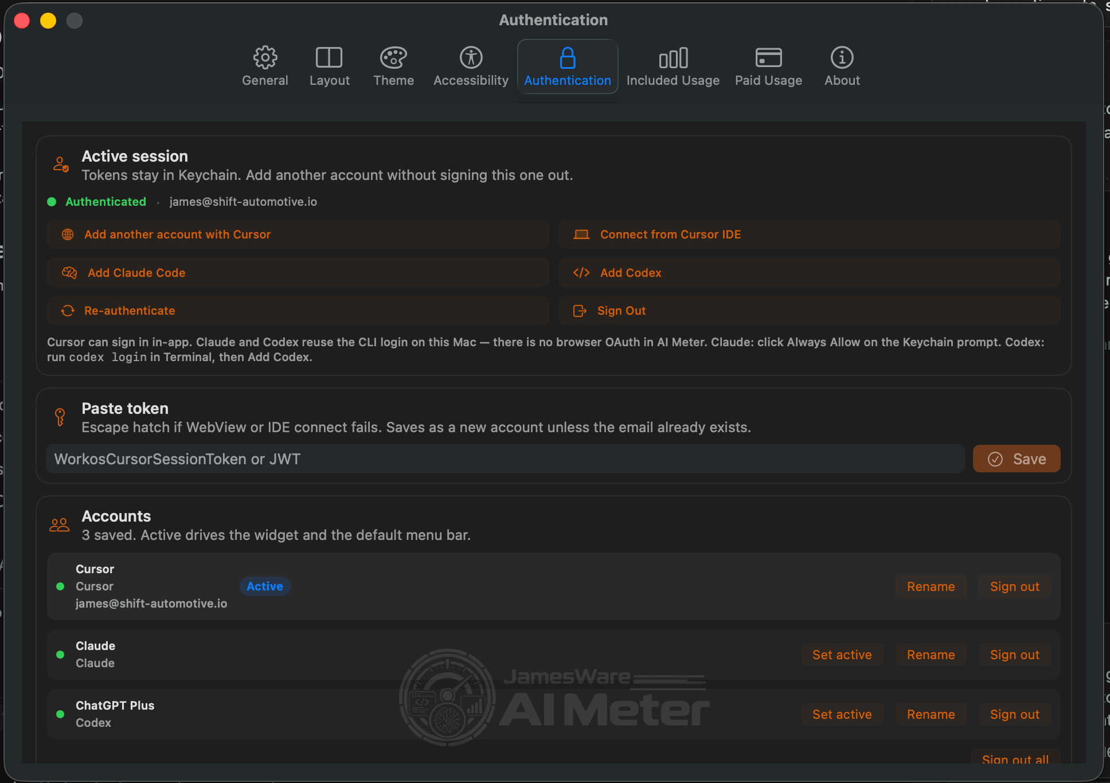This screenshot has height=783, width=1110.
Task: Click the Add Claude Code button
Action: (298, 273)
